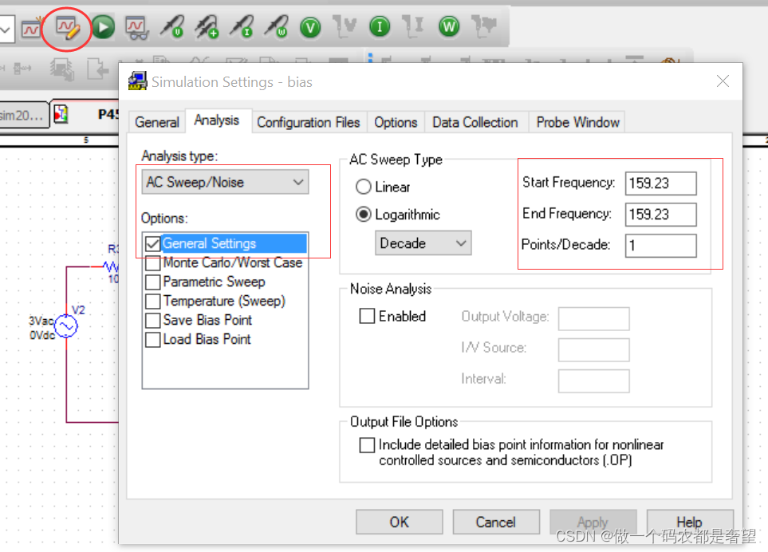The width and height of the screenshot is (768, 552).
Task: Apply the simulation settings
Action: tap(593, 522)
